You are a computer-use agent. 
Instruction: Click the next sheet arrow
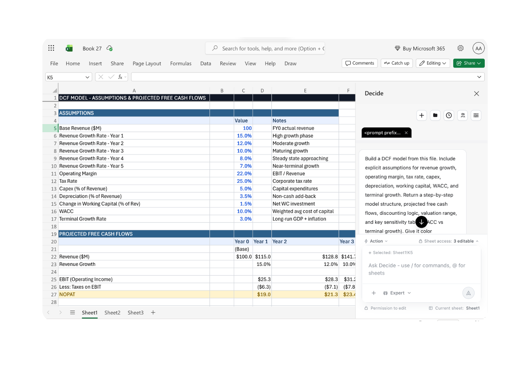60,312
